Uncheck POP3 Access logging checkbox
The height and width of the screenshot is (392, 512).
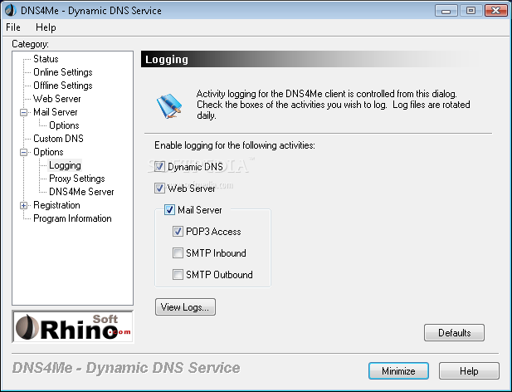(178, 231)
